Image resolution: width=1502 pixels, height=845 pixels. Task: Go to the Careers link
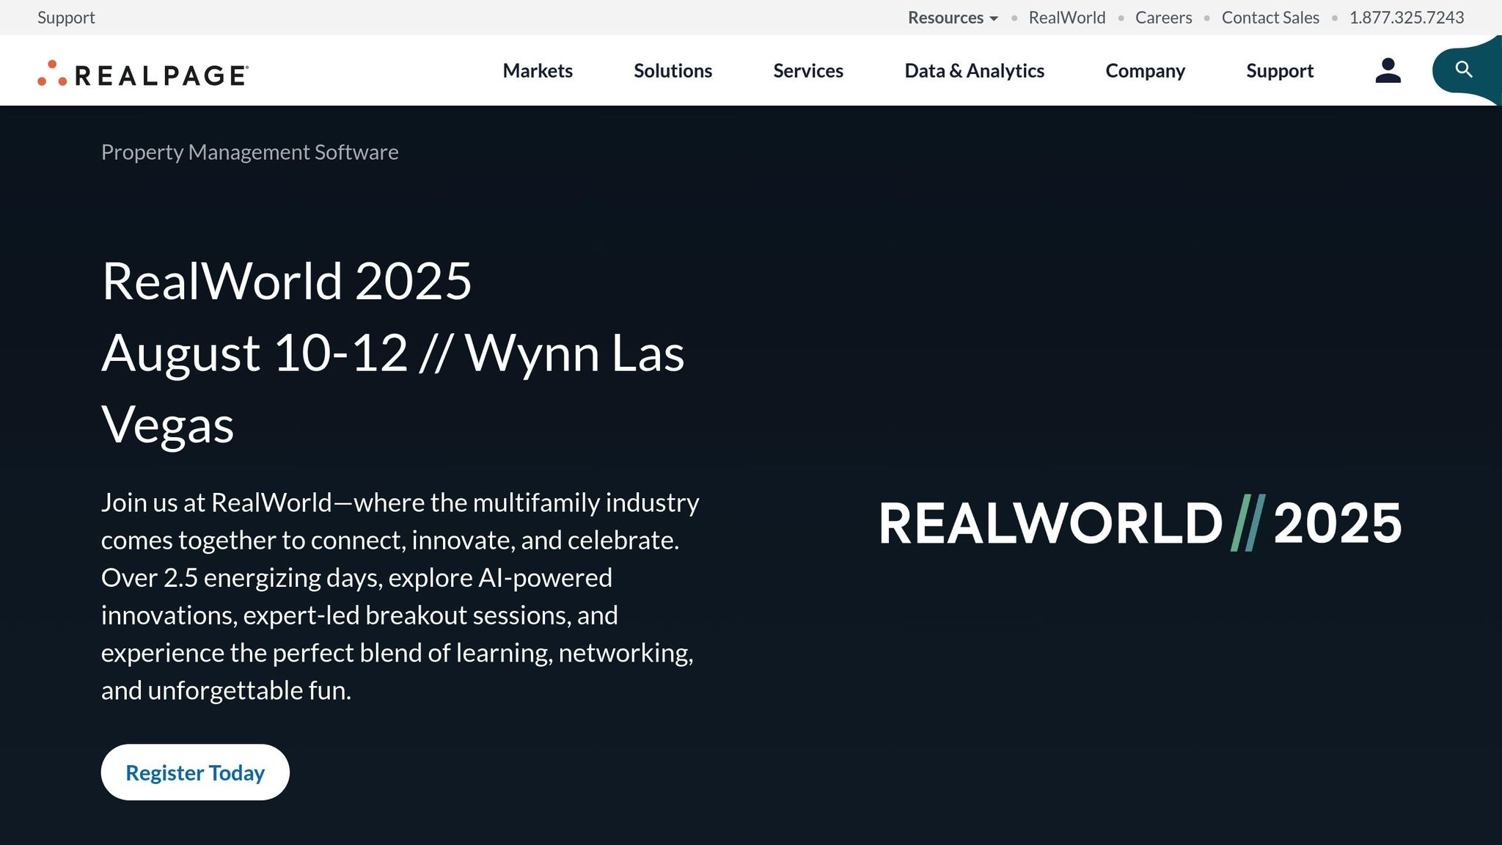click(1163, 18)
